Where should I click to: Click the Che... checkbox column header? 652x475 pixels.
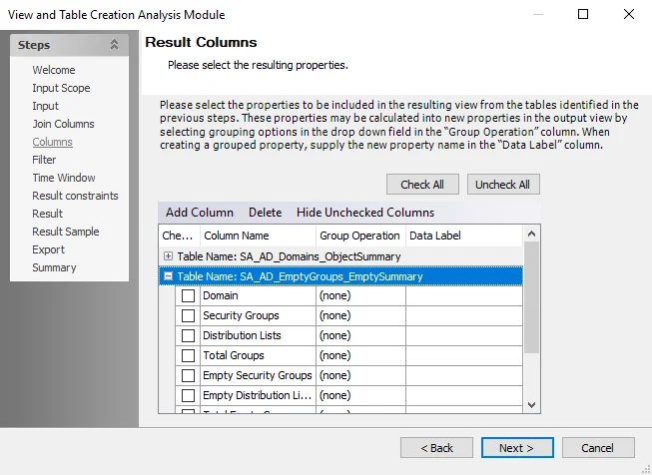click(179, 236)
